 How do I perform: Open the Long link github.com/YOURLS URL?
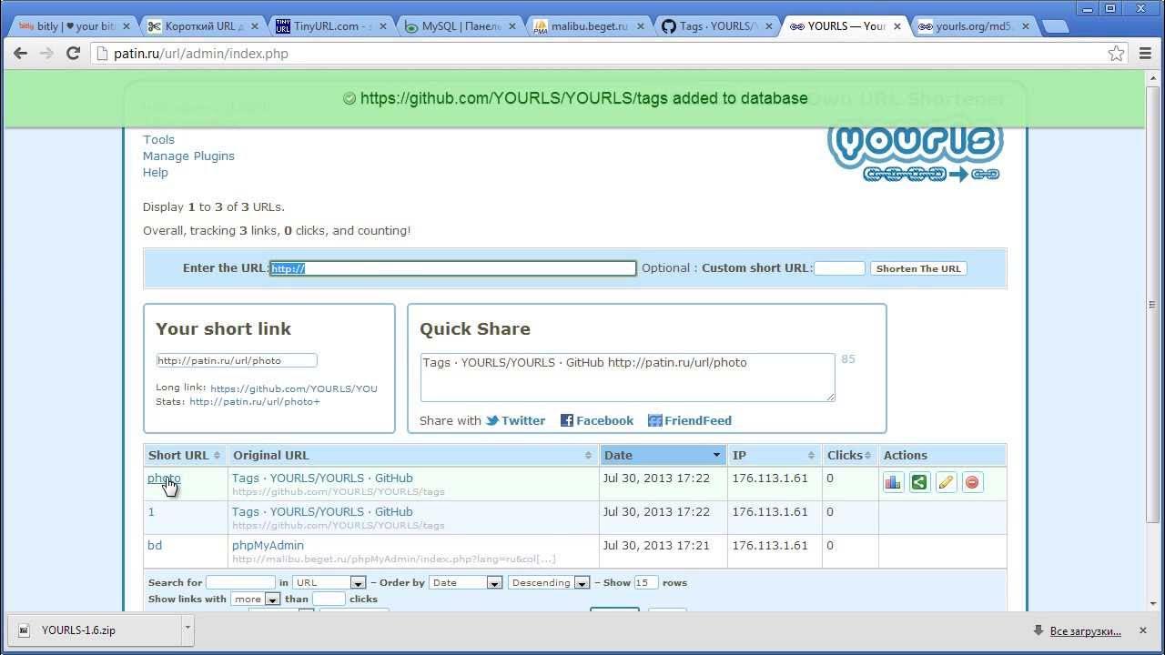coord(294,388)
